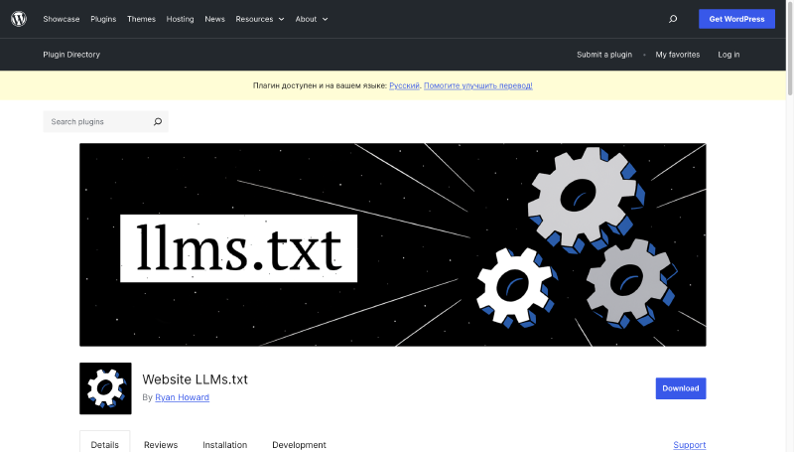Open the Помогите улучшить перевод link

478,85
